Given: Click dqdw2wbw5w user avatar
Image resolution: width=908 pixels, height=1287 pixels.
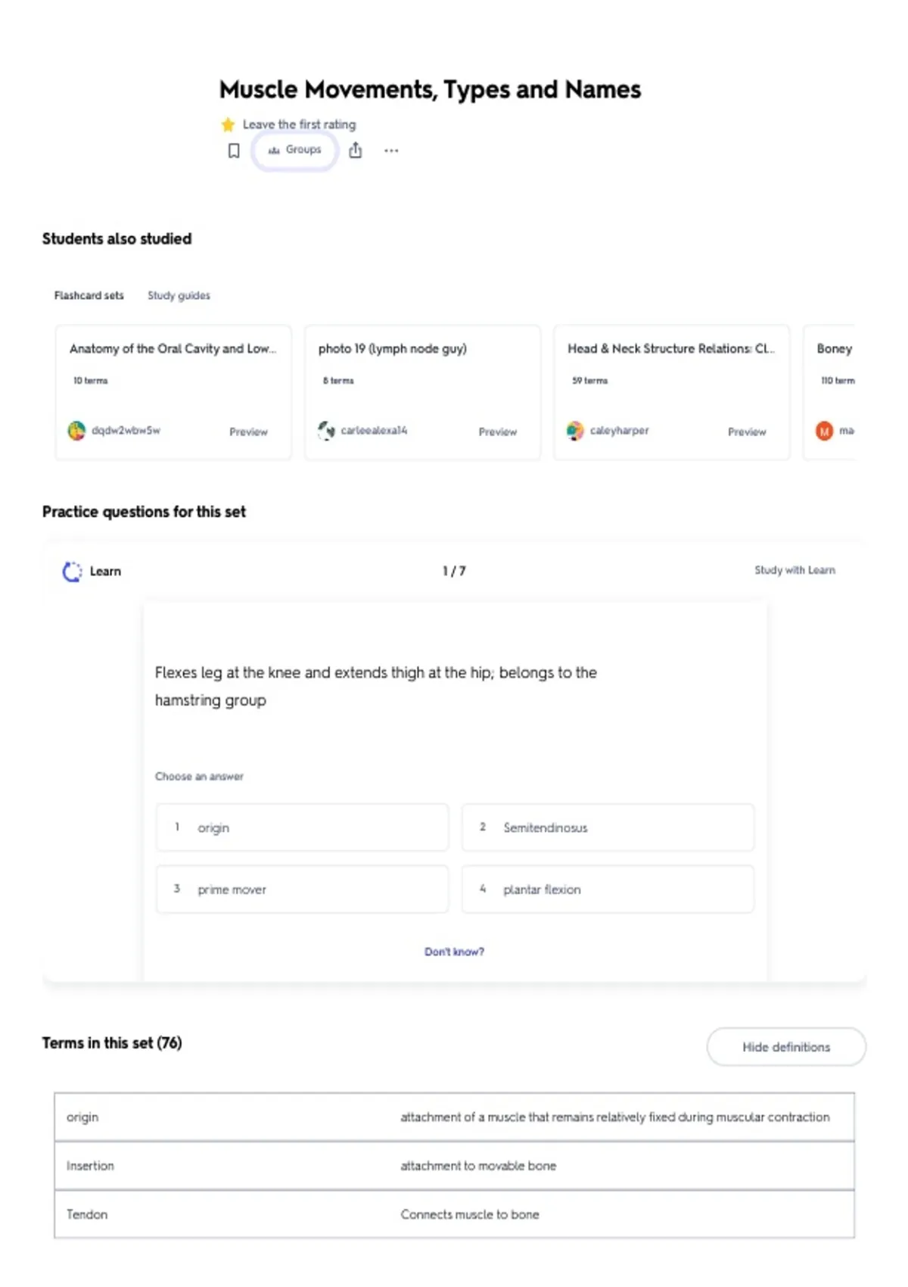Looking at the screenshot, I should 76,431.
